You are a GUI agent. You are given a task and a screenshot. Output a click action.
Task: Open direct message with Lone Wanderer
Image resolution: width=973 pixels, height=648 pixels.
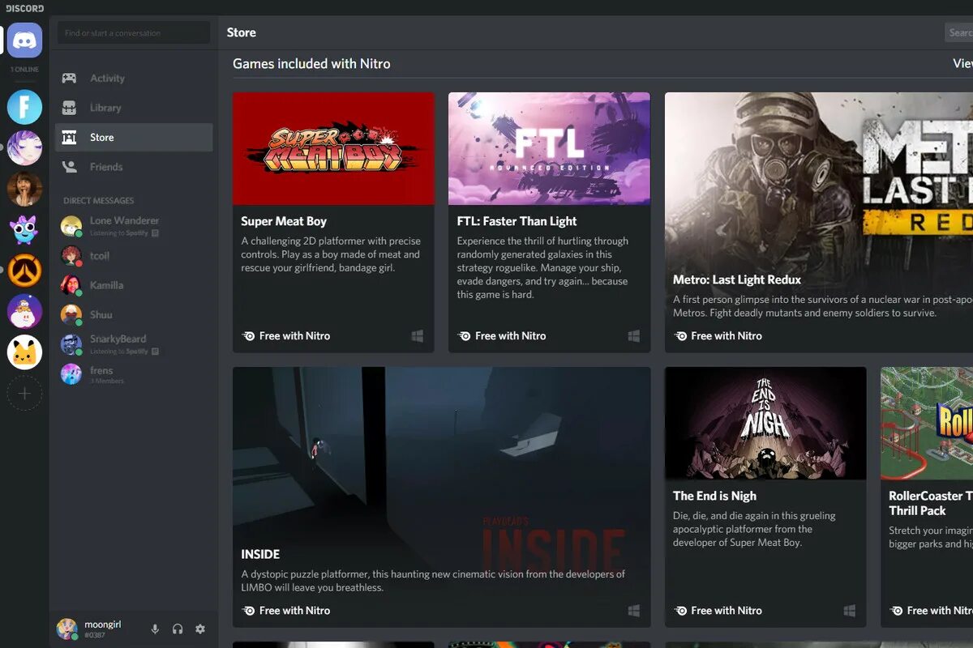click(x=134, y=226)
